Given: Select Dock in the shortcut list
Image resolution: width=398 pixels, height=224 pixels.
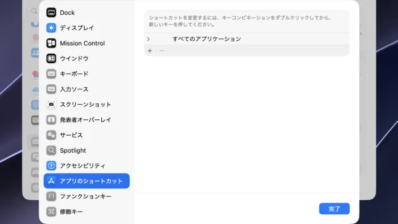Looking at the screenshot, I should coord(86,12).
